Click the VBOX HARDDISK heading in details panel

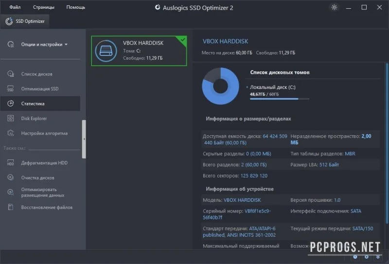225,41
